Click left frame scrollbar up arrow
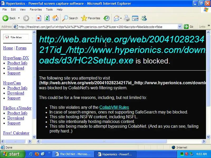Viewport: 211px width, 158px height. 34,32
